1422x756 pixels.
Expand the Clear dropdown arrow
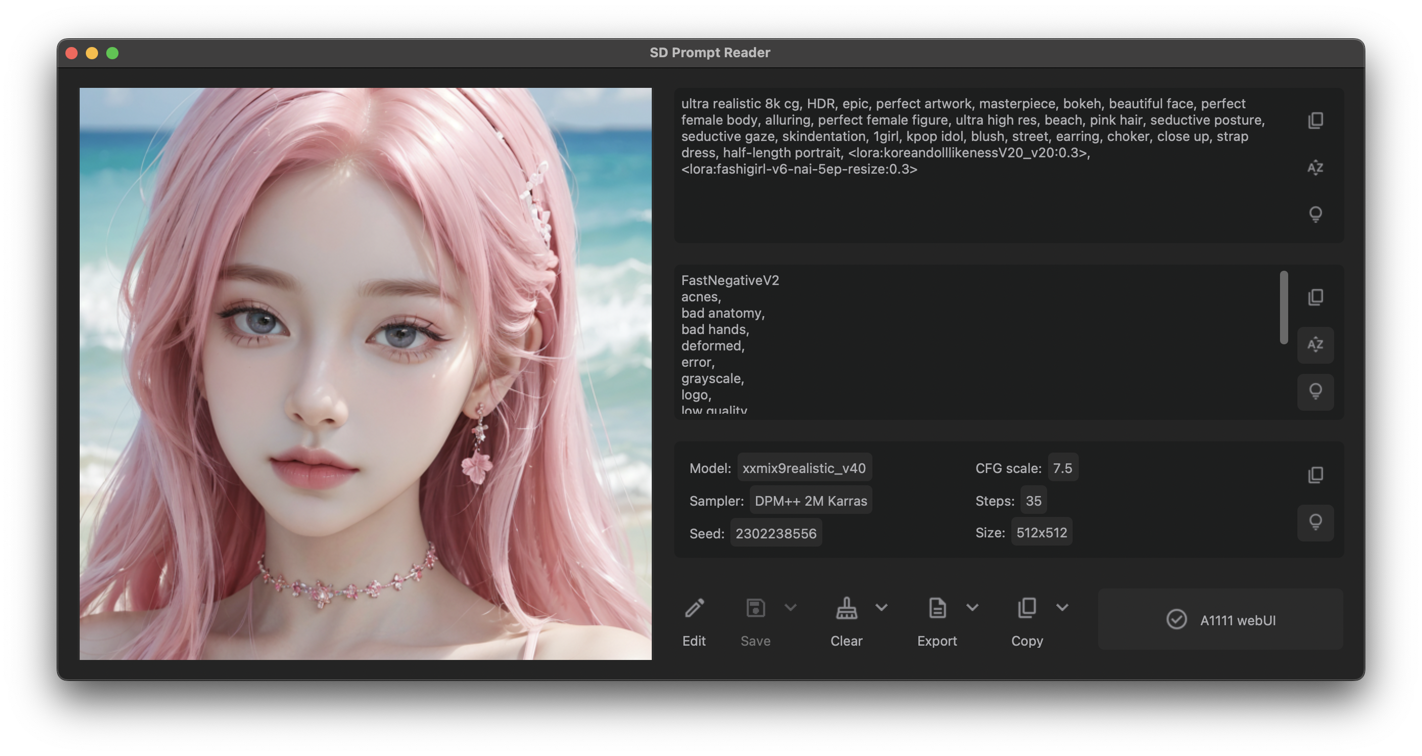pyautogui.click(x=882, y=607)
